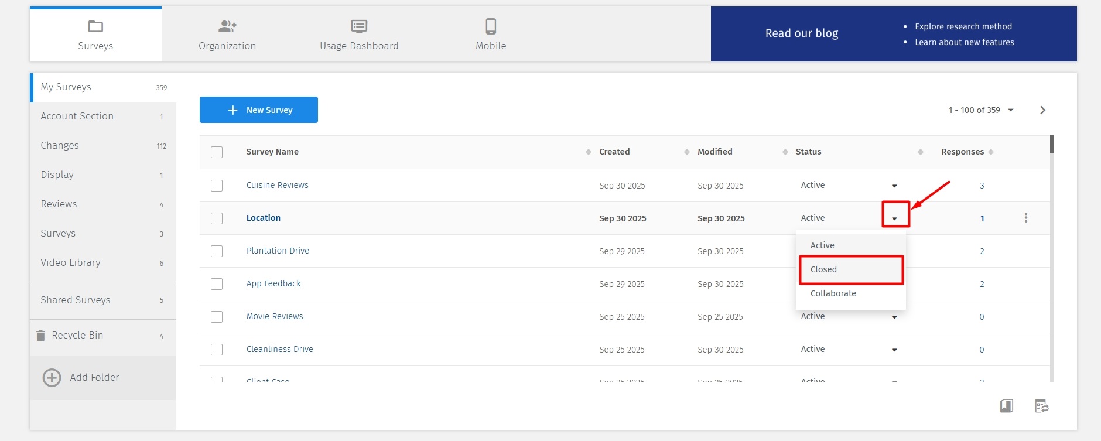This screenshot has height=441, width=1101.
Task: Tick the Plantation Drive survey checkbox
Action: click(x=217, y=251)
